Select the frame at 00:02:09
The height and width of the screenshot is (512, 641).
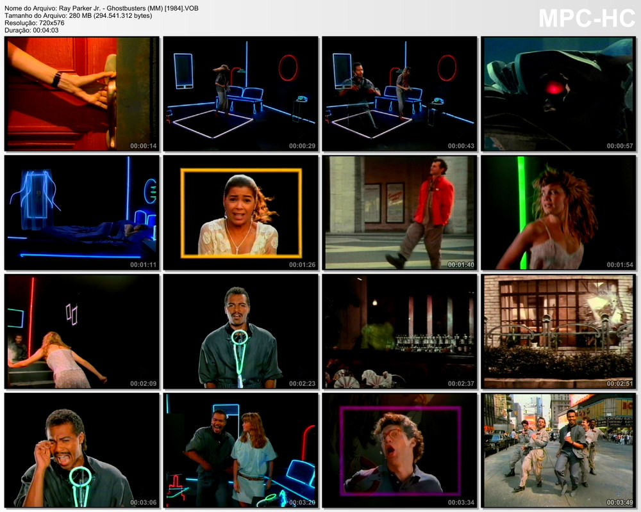point(82,332)
